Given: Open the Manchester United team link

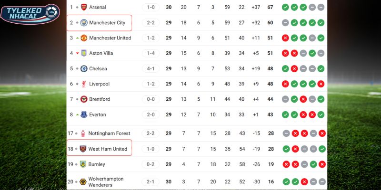Looking at the screenshot, I should click(x=110, y=38).
